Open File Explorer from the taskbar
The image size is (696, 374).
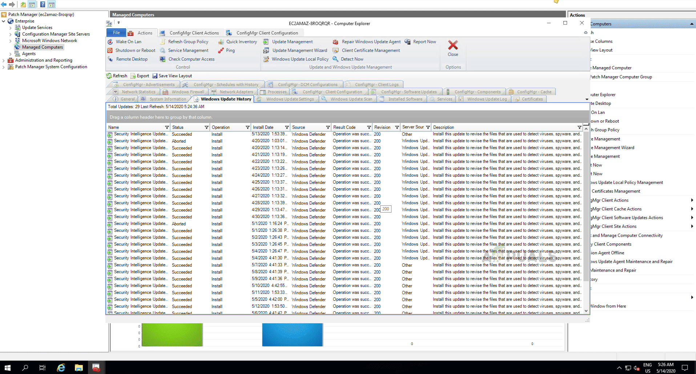point(79,367)
